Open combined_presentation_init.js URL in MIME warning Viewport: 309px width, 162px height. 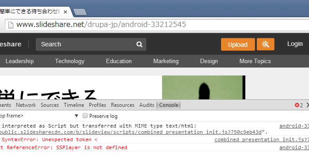131,132
